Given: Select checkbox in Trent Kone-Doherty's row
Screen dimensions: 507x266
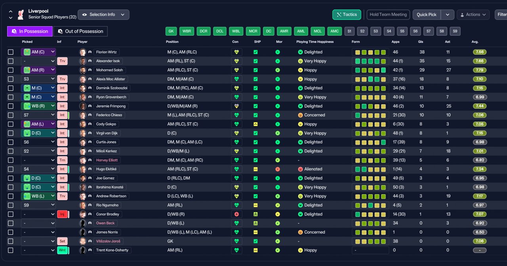Looking at the screenshot, I should (11, 250).
